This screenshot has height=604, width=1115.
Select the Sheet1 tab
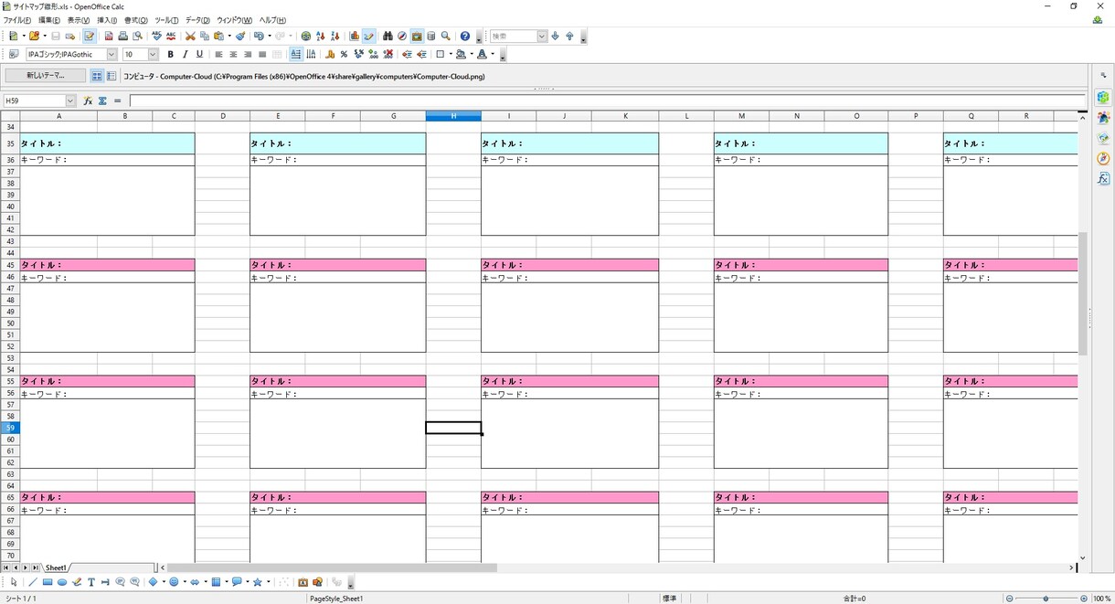click(x=56, y=568)
